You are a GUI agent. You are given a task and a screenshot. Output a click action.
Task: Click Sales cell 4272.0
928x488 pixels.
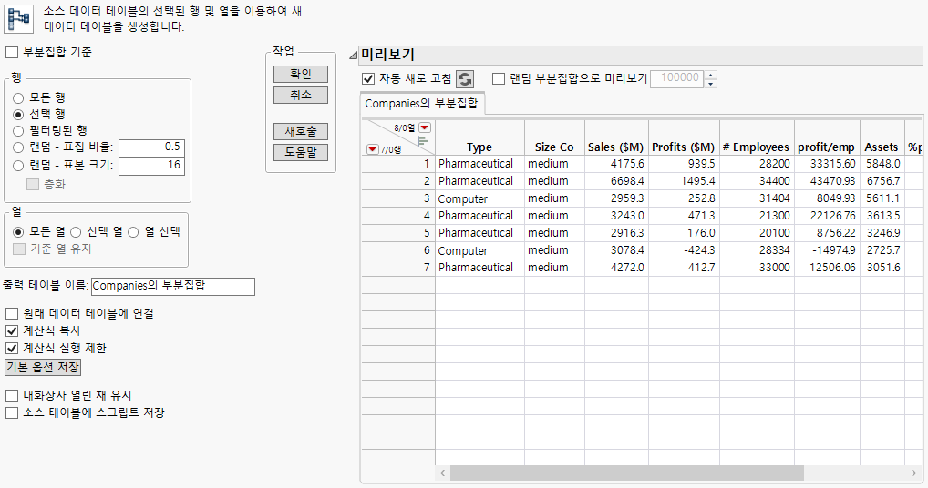coord(617,268)
